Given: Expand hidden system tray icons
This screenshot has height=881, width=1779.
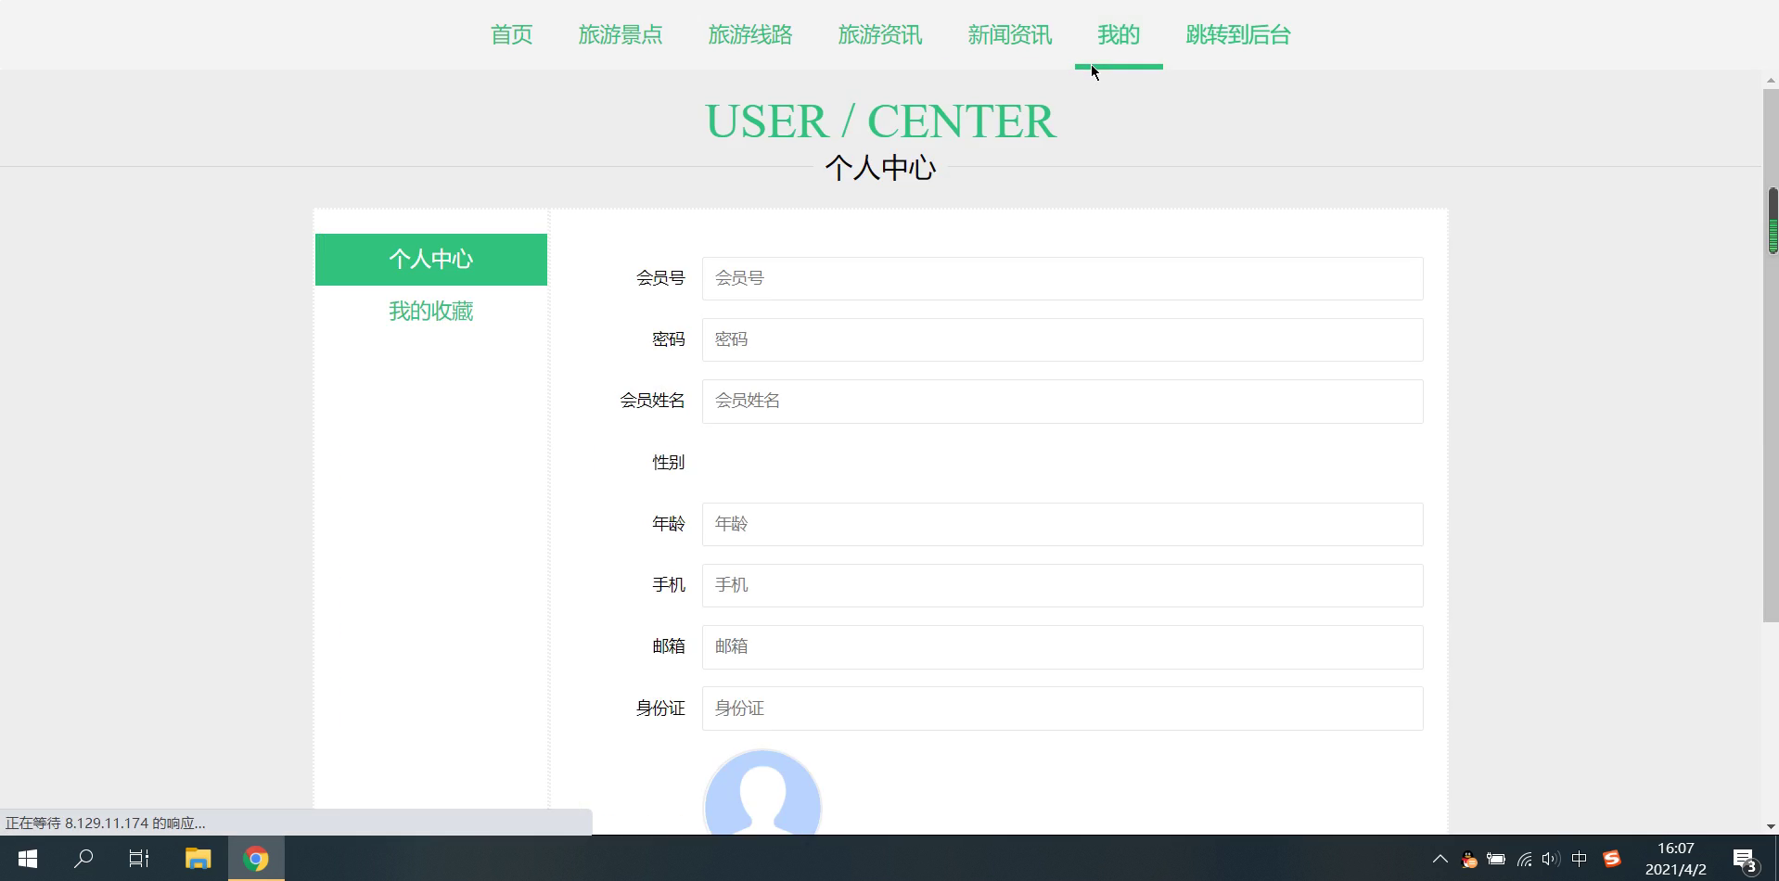Looking at the screenshot, I should [x=1440, y=859].
